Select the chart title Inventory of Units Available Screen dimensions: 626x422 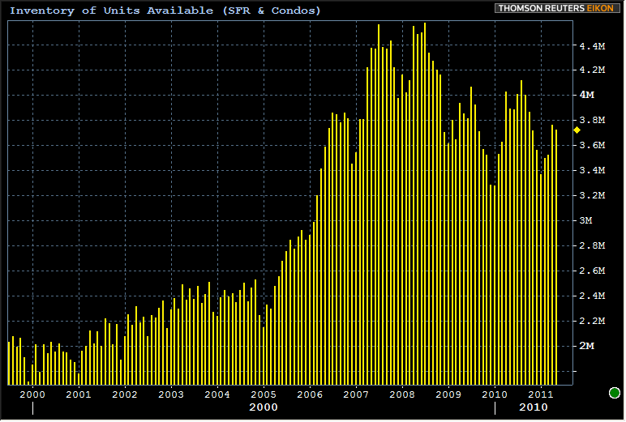(165, 11)
